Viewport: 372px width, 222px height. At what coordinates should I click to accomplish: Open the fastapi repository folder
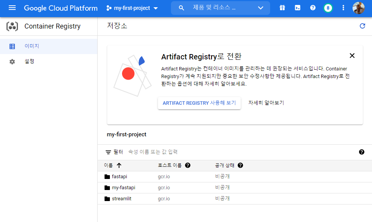(x=119, y=177)
